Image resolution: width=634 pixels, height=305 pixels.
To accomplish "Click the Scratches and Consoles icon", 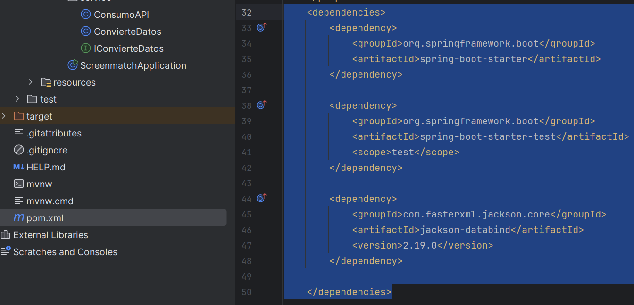I will coord(6,252).
